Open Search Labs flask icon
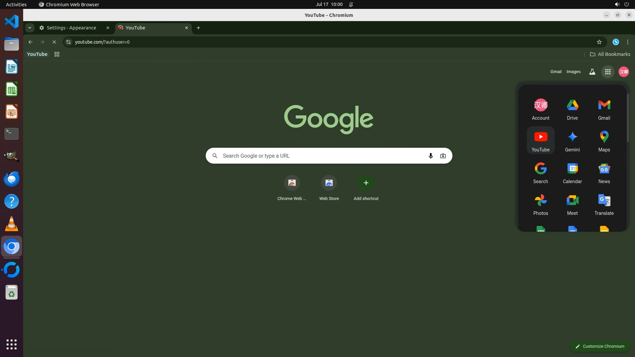This screenshot has width=635, height=357. point(592,72)
